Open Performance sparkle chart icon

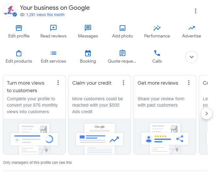click(157, 28)
